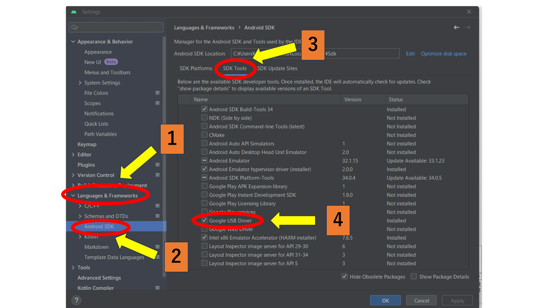
Task: Click 'Update Available: 33.1.23' status
Action: [416, 161]
